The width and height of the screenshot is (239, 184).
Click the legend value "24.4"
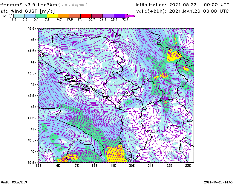point(103,19)
